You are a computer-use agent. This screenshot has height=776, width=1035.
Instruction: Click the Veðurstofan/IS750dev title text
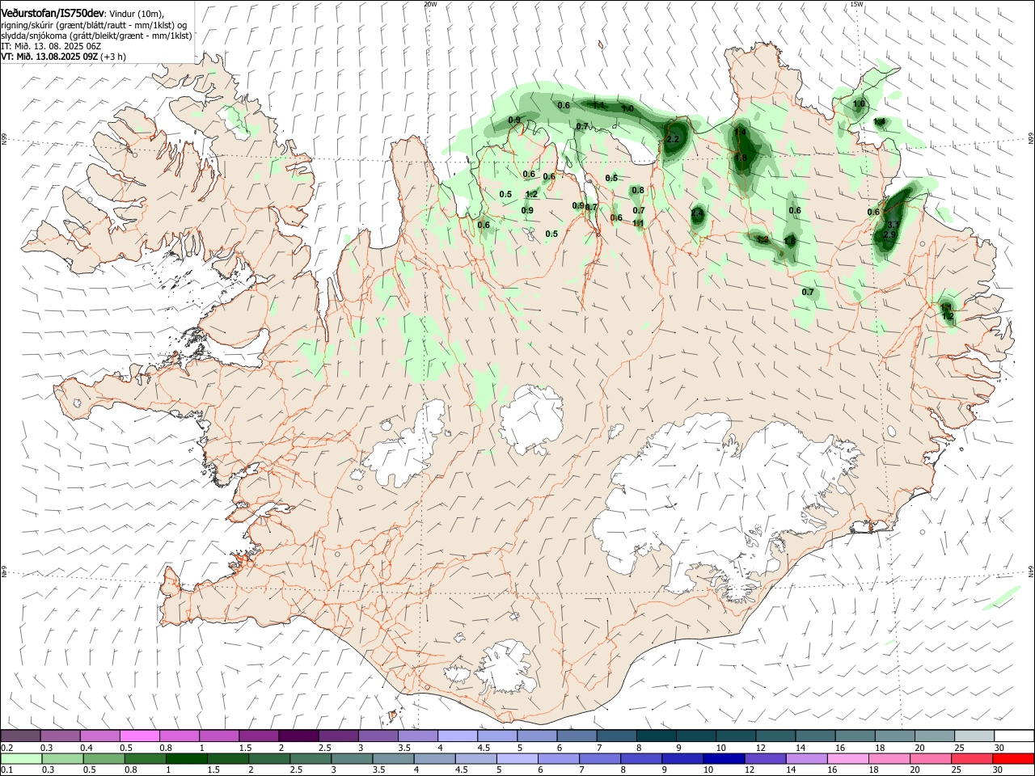[x=53, y=13]
